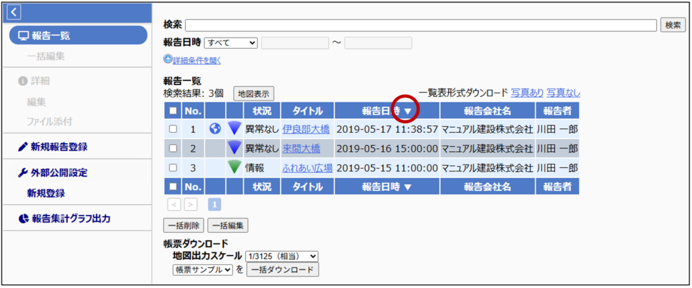Click the end date field for 報告日時

tap(378, 42)
